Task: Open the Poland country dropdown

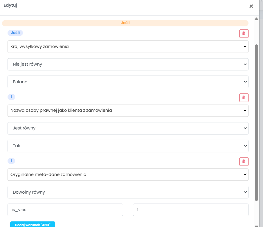Action: click(128, 82)
